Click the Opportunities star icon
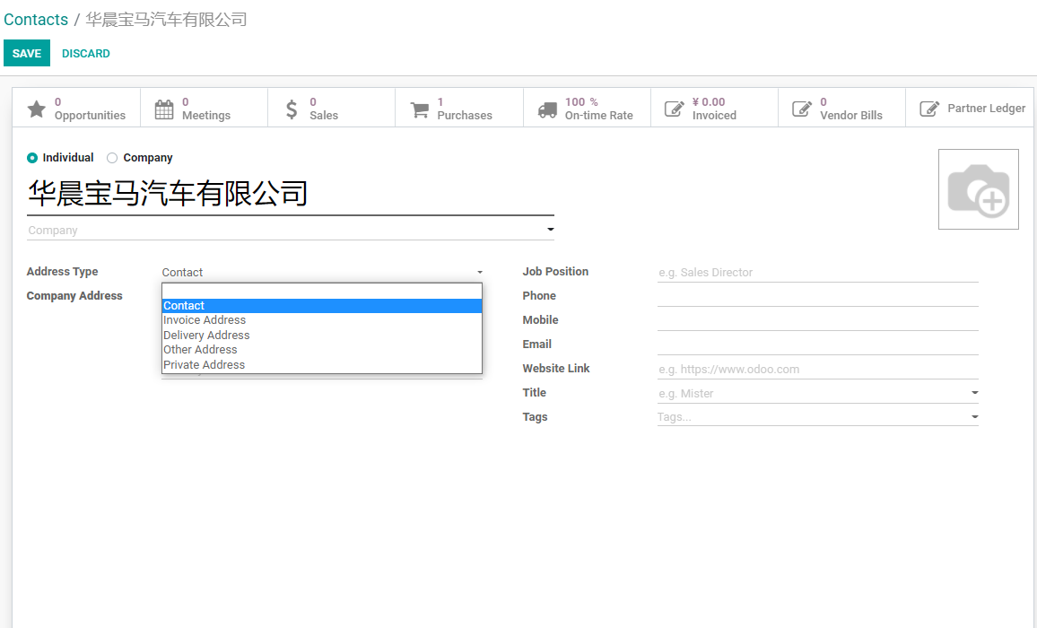 37,109
